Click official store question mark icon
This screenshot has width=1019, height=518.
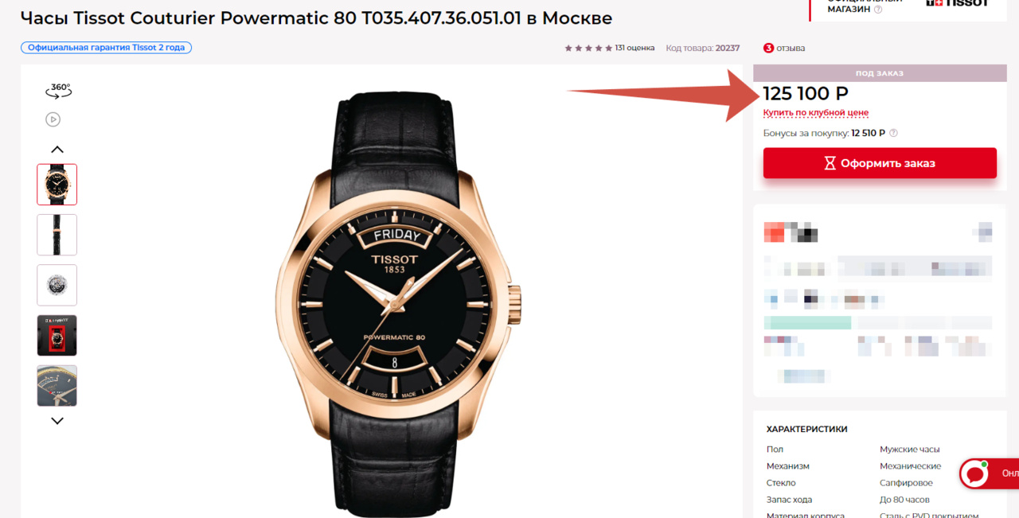878,10
